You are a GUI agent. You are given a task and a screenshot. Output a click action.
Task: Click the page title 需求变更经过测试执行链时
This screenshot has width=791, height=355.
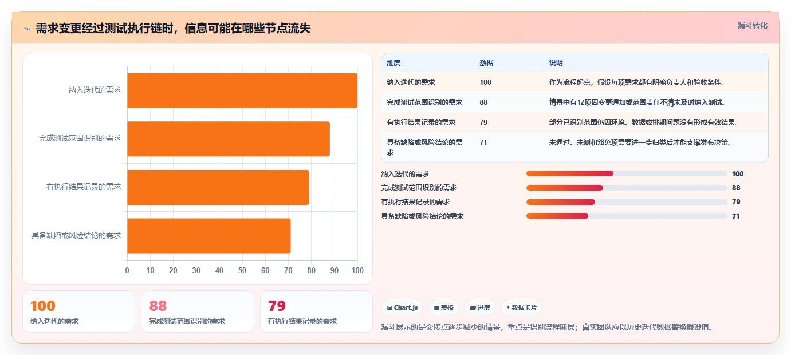tap(173, 28)
